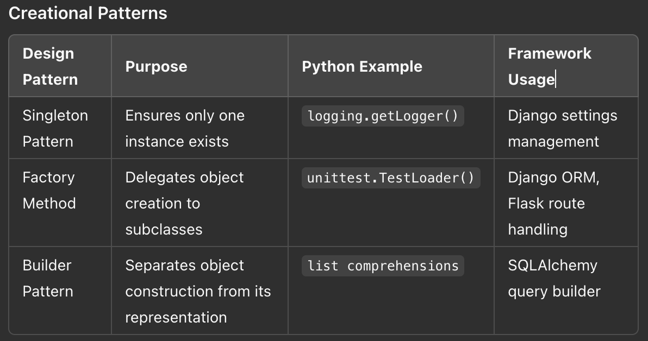The width and height of the screenshot is (648, 341).
Task: Click the word 'representation' in Builder row
Action: tap(176, 318)
